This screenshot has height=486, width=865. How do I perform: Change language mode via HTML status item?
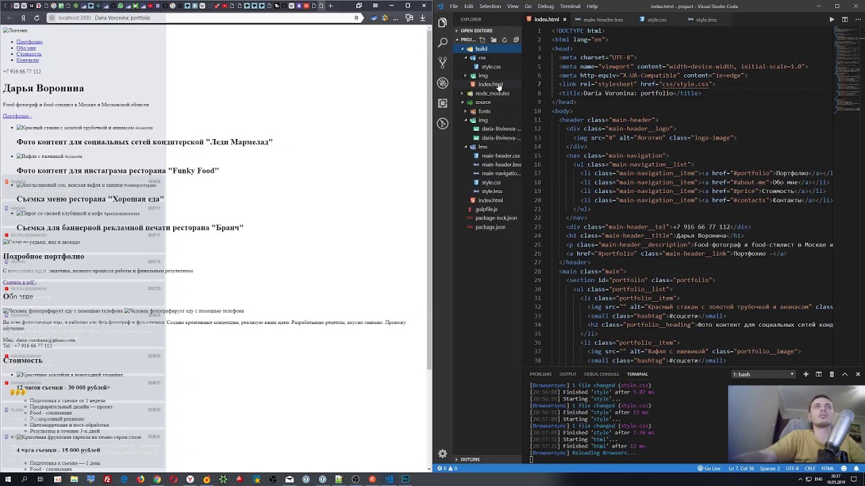tap(828, 468)
